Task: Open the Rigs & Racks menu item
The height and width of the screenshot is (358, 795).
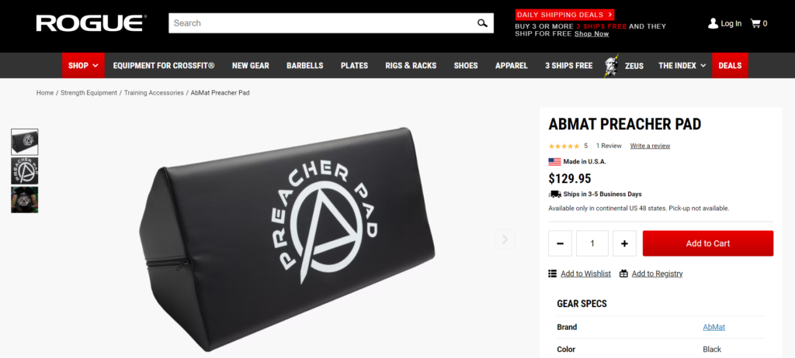Action: (411, 65)
